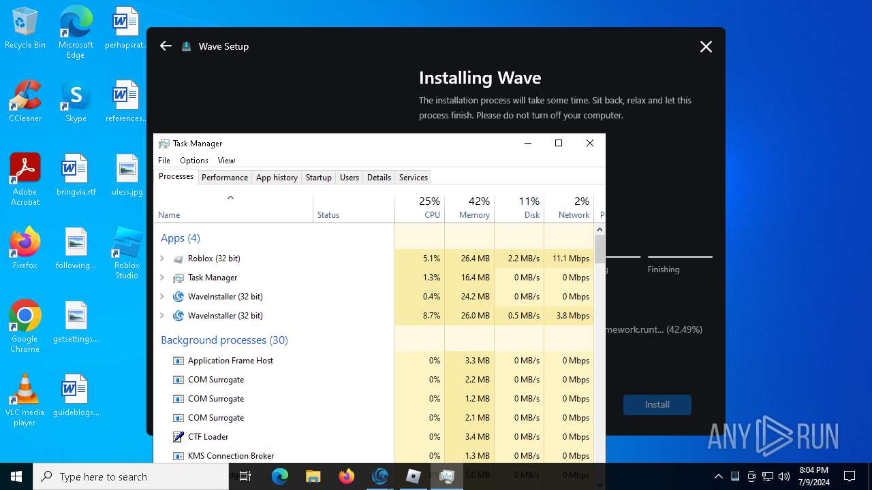Switch to the Users tab

(x=349, y=178)
